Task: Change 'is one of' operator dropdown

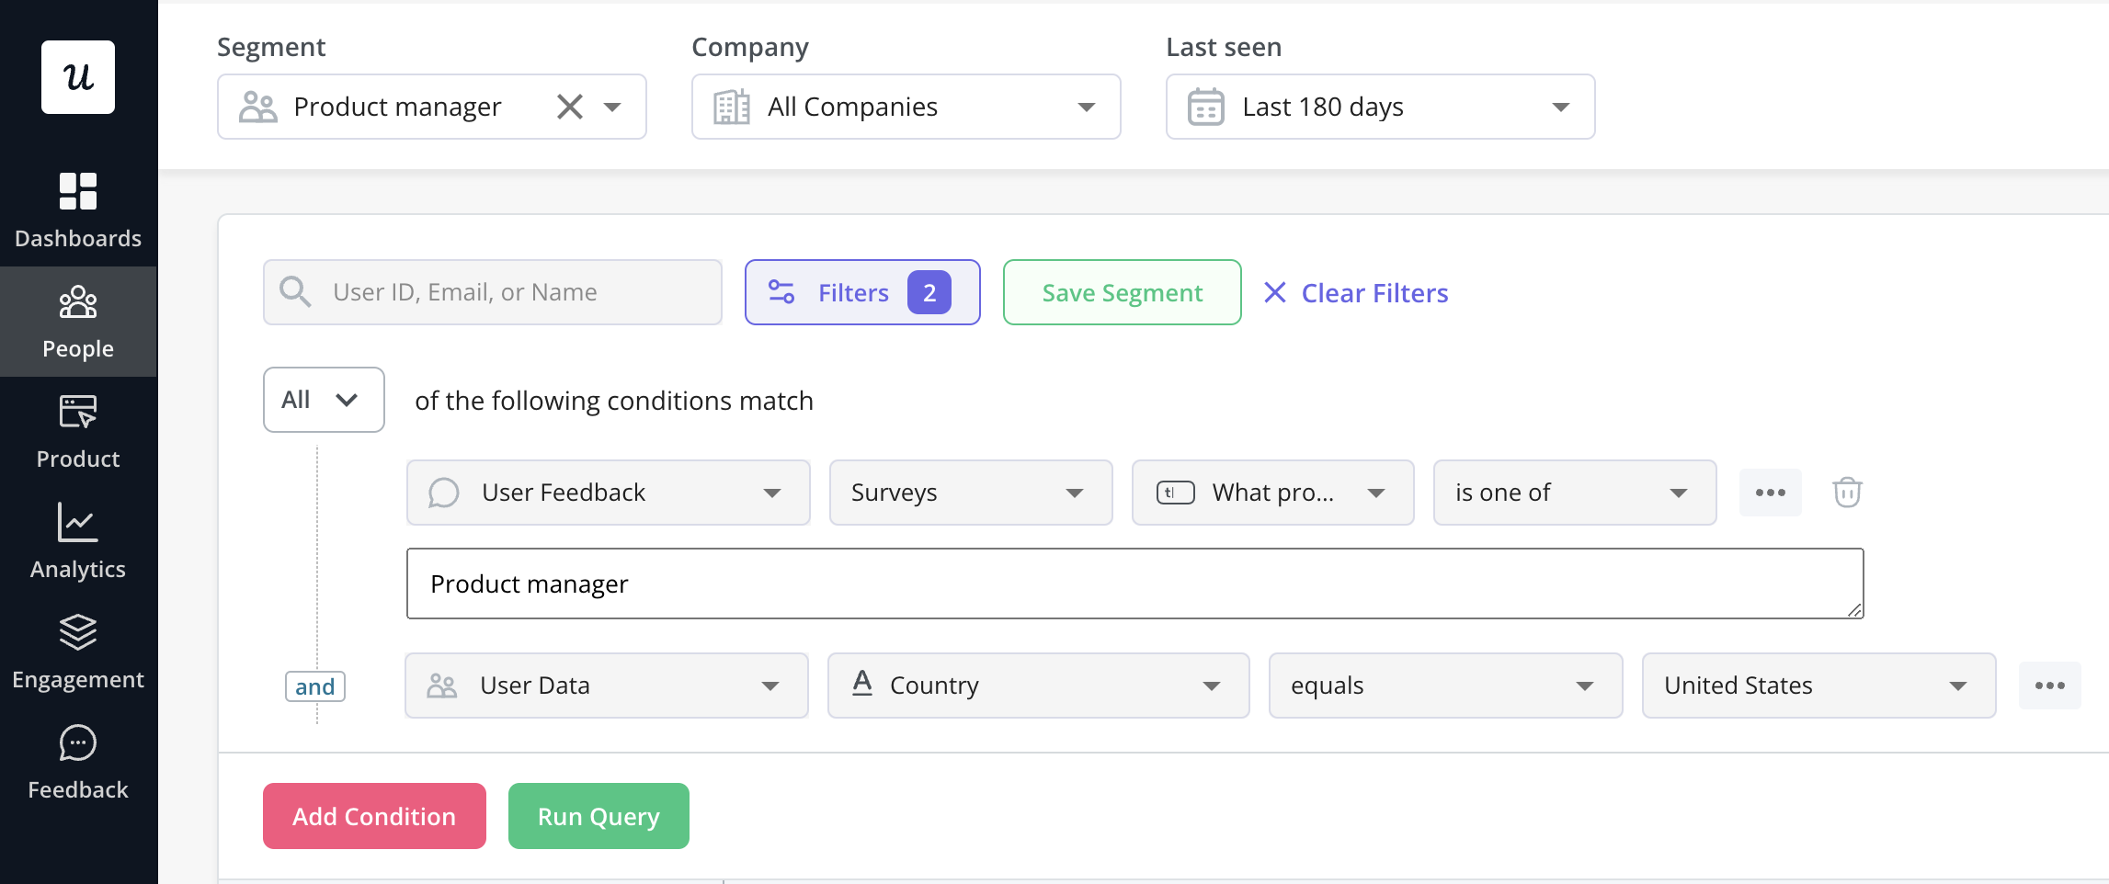Action: pyautogui.click(x=1573, y=493)
